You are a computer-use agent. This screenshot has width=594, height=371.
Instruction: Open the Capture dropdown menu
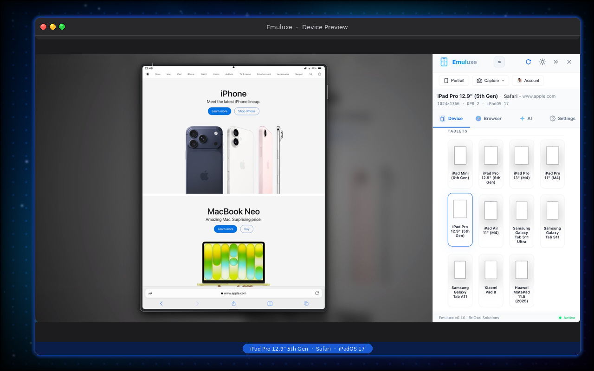point(491,81)
